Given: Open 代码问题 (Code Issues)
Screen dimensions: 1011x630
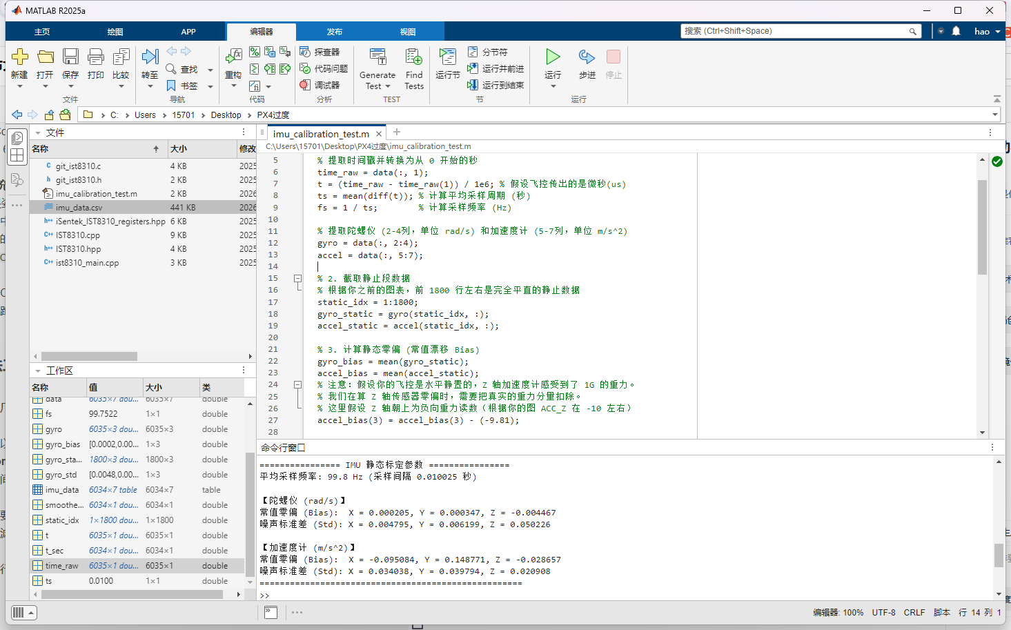Looking at the screenshot, I should click(324, 68).
